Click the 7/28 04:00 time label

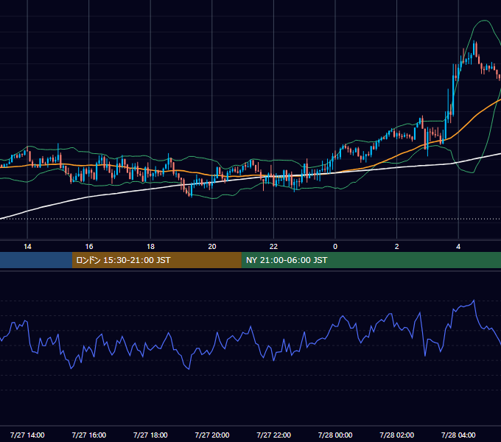pyautogui.click(x=458, y=435)
